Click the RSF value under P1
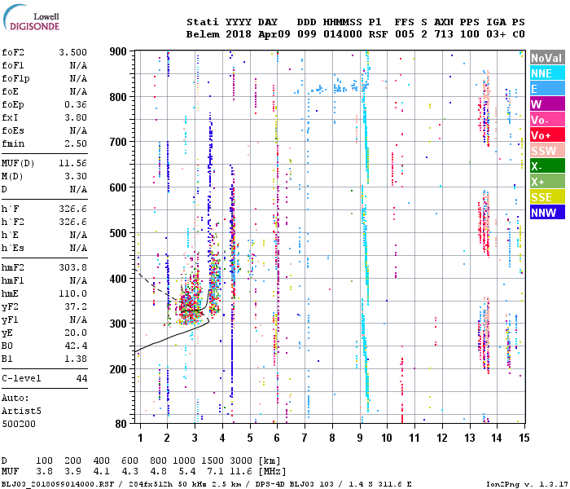 coord(378,34)
